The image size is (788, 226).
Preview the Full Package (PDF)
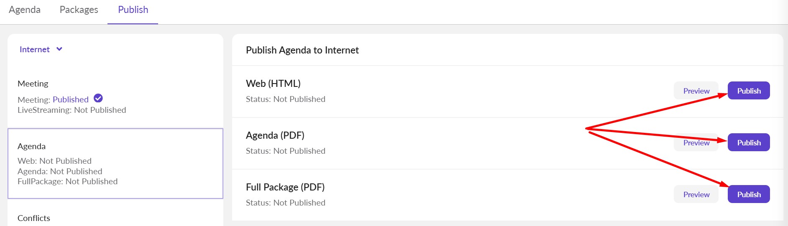[x=696, y=194]
